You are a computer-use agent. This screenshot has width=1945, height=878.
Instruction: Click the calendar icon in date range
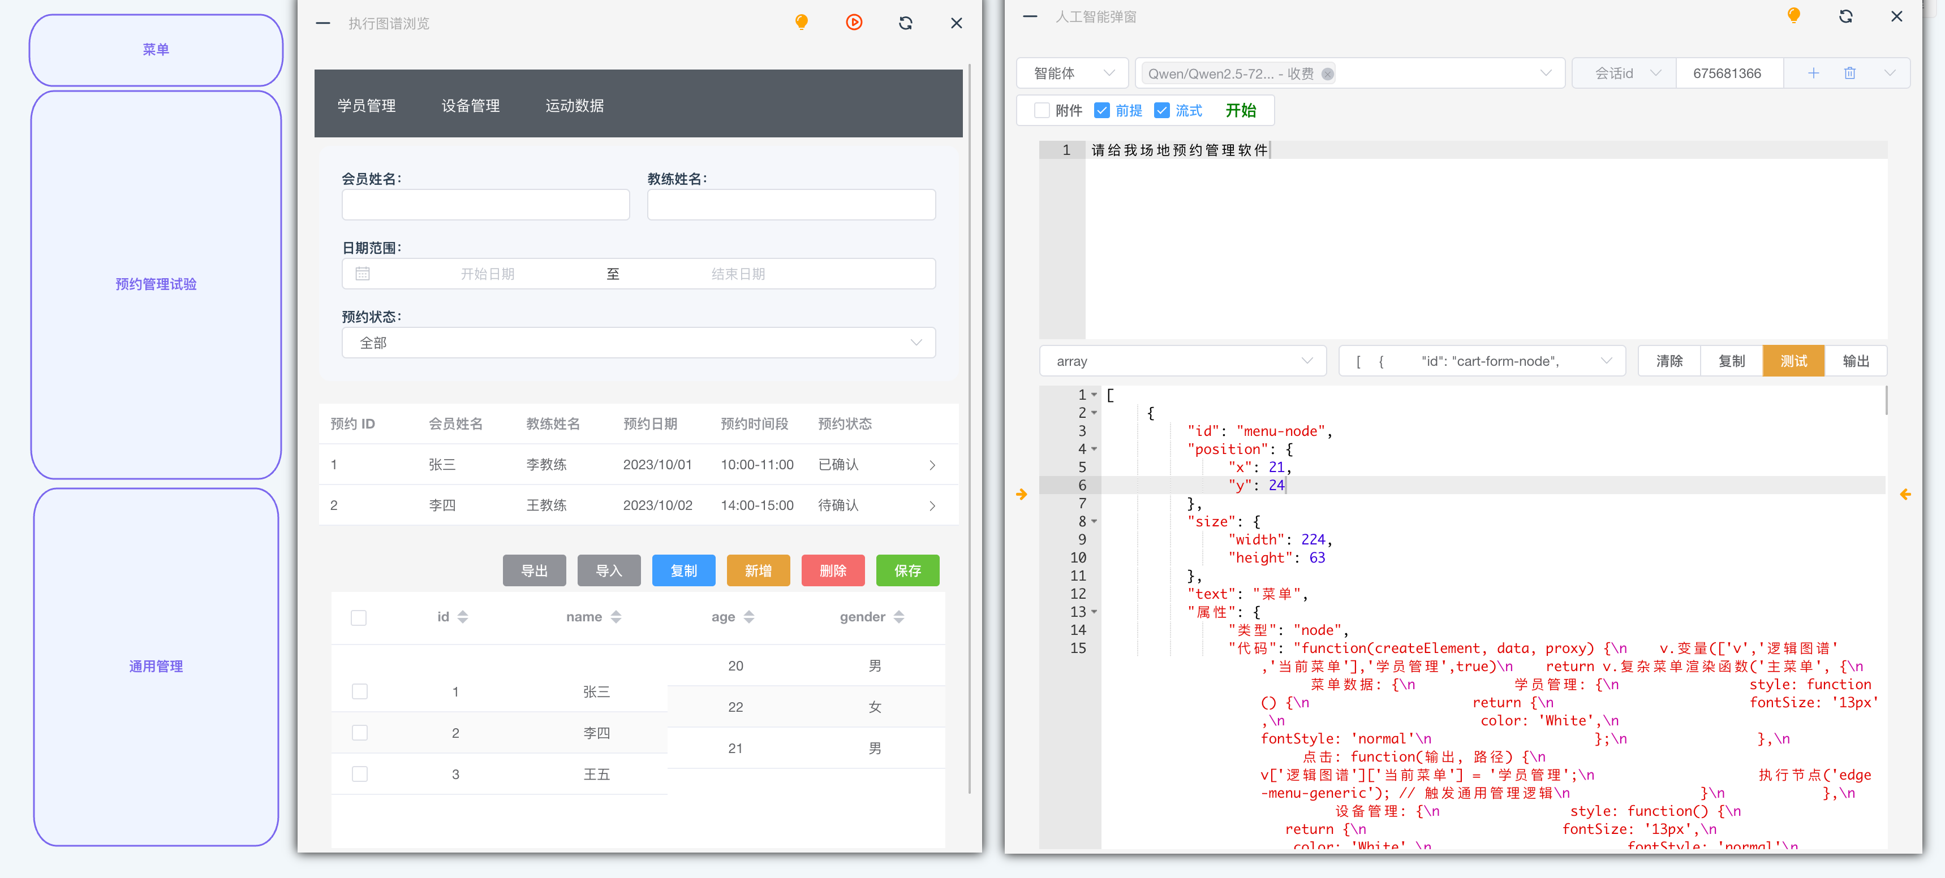click(363, 274)
